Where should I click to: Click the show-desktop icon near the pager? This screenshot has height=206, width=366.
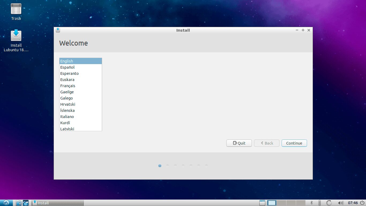pos(262,203)
